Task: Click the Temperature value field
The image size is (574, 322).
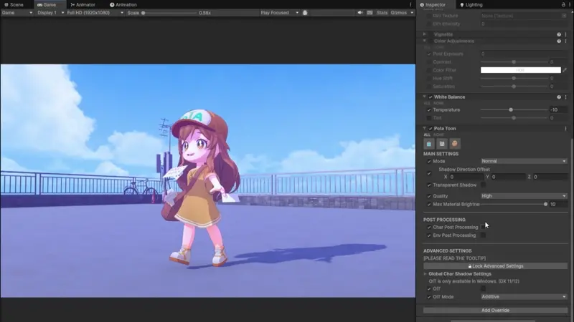Action: click(559, 110)
